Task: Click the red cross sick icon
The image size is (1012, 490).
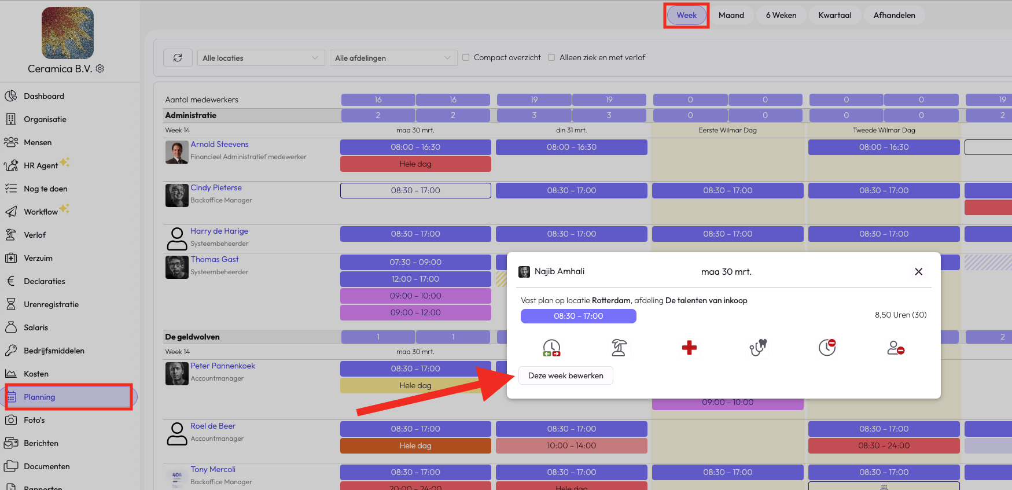Action: pyautogui.click(x=689, y=348)
